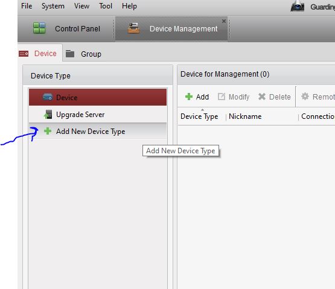Open the View menu
The width and height of the screenshot is (335, 289).
click(81, 6)
